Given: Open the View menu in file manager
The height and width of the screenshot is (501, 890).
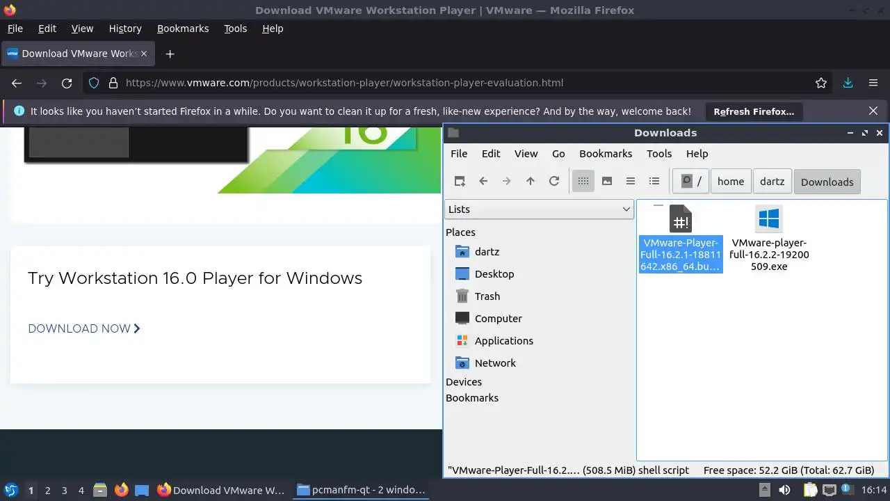Looking at the screenshot, I should tap(526, 154).
